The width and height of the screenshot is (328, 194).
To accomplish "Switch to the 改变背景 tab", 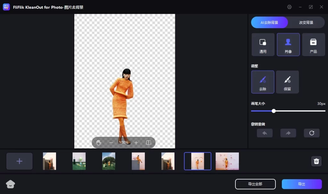I will click(306, 23).
